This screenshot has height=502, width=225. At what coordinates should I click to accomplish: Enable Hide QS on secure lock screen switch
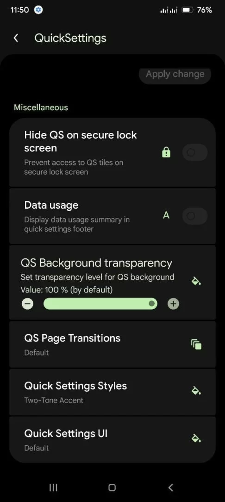coord(195,152)
